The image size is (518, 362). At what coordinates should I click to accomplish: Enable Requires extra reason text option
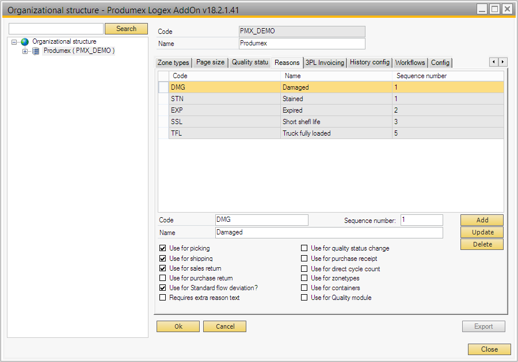[x=163, y=298]
